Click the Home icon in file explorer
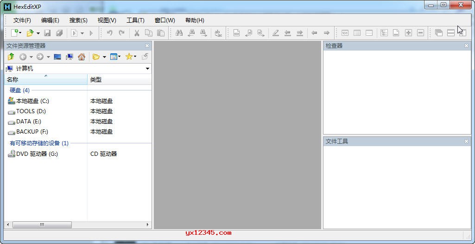Screen dimensions: 475x244 coord(82,57)
